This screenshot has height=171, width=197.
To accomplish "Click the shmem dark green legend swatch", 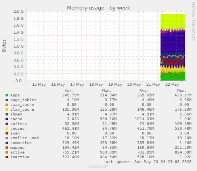I will [x=7, y=114].
